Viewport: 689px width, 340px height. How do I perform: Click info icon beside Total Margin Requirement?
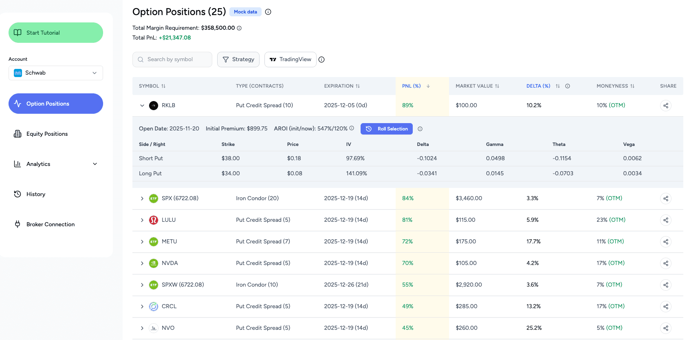(239, 28)
